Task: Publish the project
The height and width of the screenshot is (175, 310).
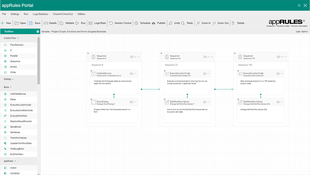Action: click(159, 23)
